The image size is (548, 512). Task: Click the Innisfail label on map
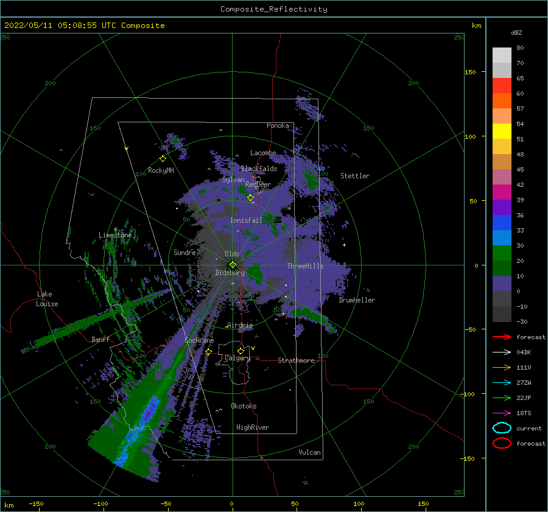[x=246, y=220]
